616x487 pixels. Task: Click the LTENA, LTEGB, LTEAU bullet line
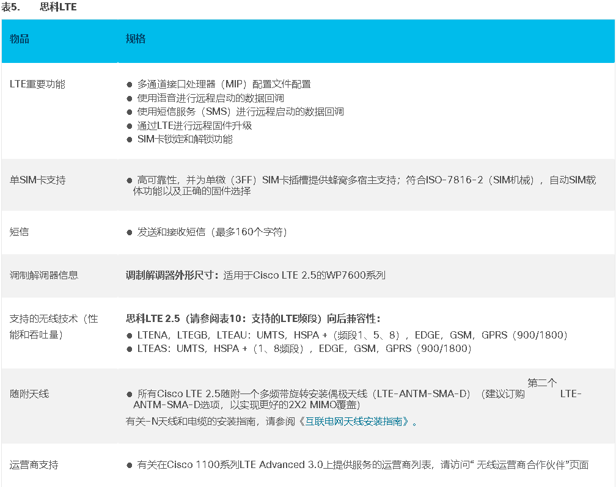352,335
